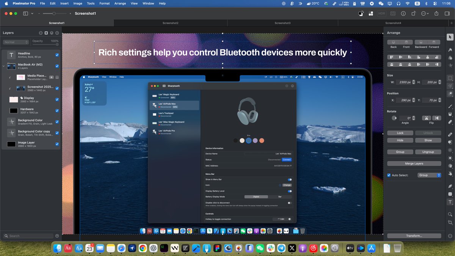Click the zoom slider in toolbar
Viewport: 455px width, 256px height.
click(x=55, y=13)
